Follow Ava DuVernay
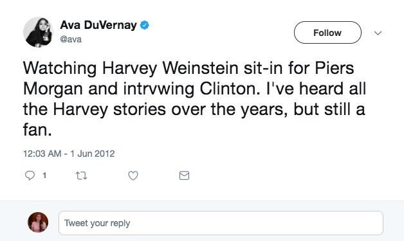This screenshot has width=404, height=241. point(327,32)
